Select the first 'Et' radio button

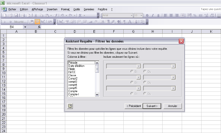pyautogui.click(x=131, y=71)
